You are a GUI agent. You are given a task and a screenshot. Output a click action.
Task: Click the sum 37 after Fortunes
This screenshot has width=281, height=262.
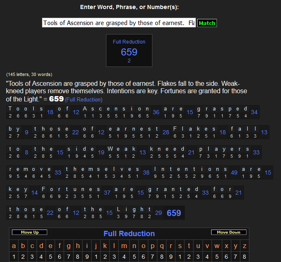(x=107, y=193)
